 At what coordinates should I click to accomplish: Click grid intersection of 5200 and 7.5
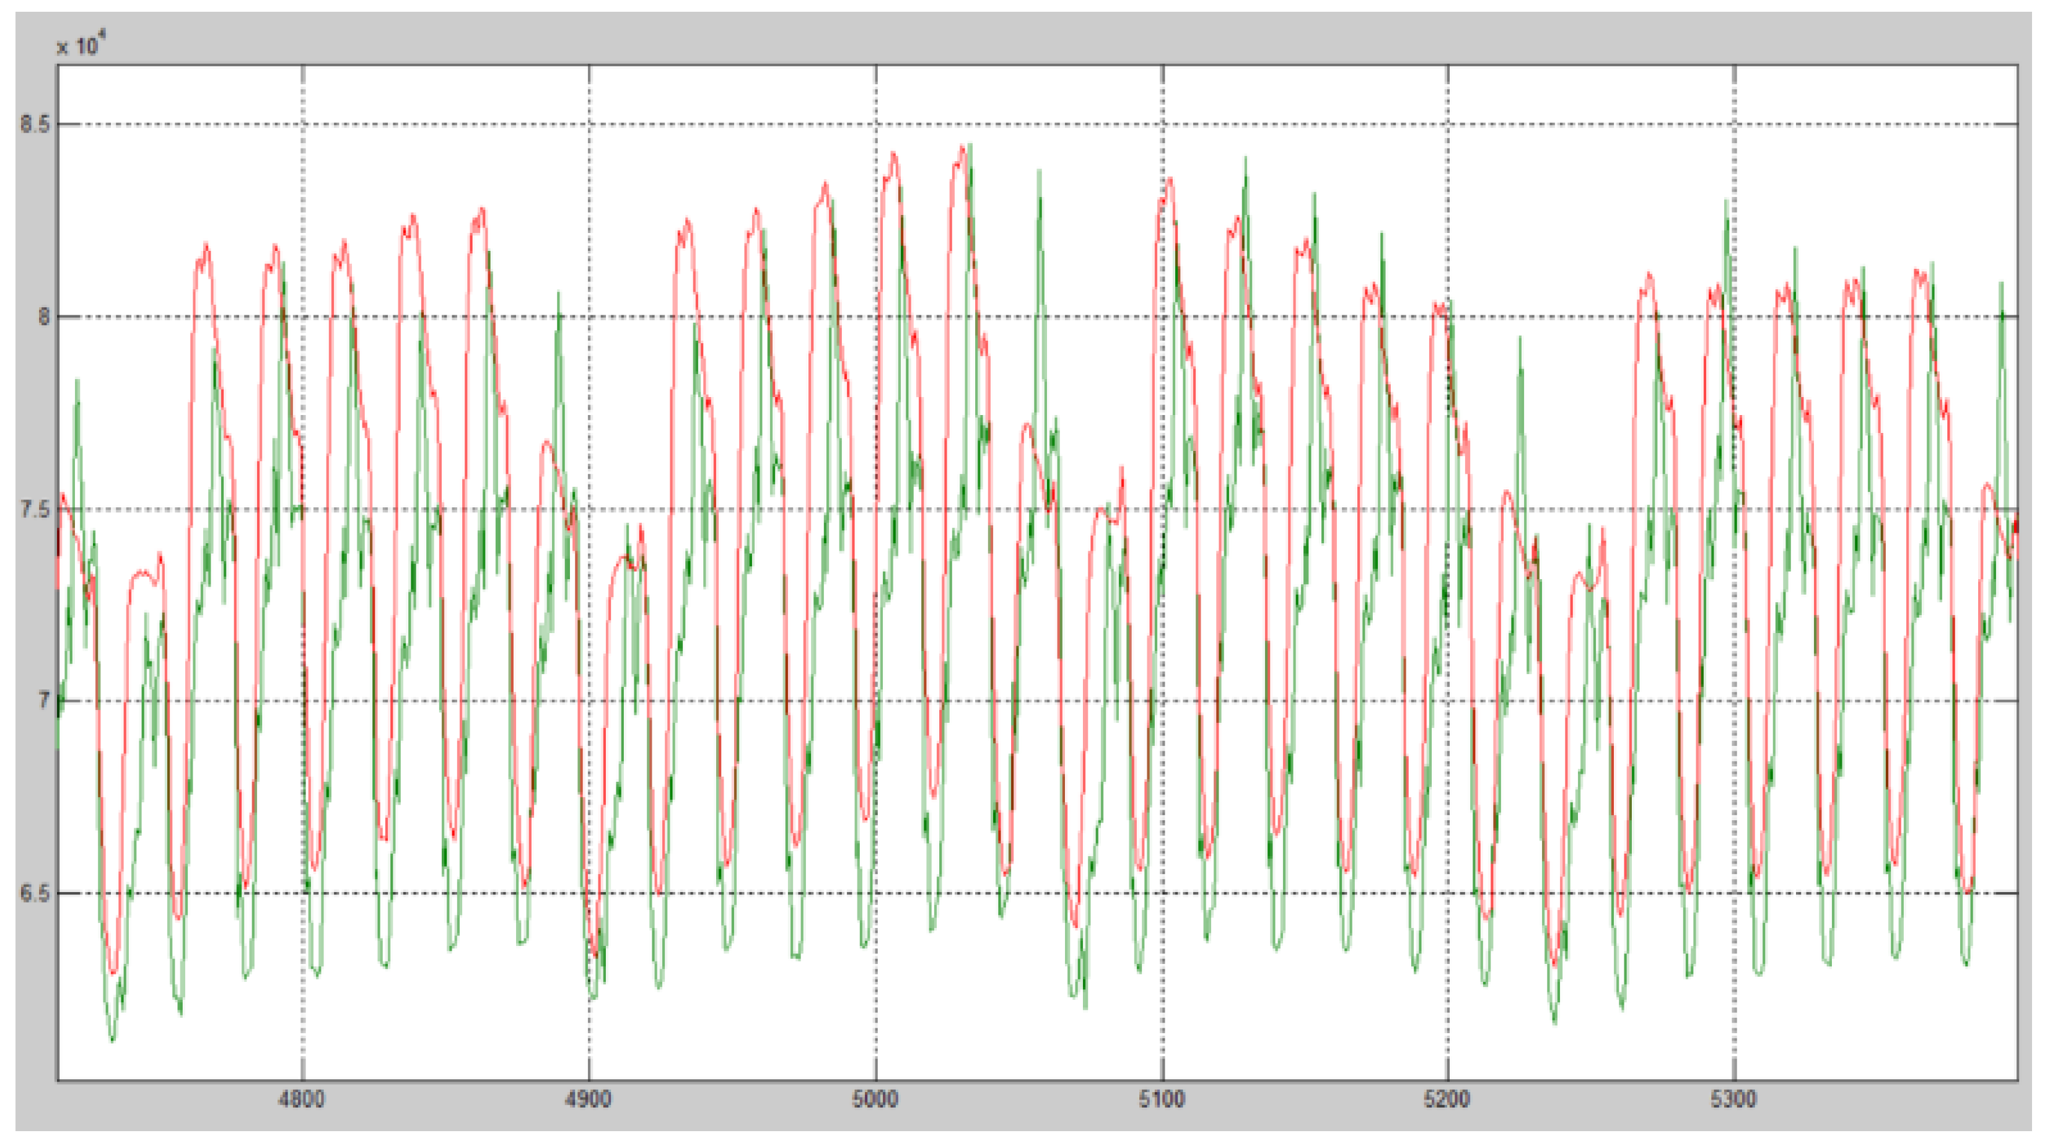click(x=1448, y=509)
